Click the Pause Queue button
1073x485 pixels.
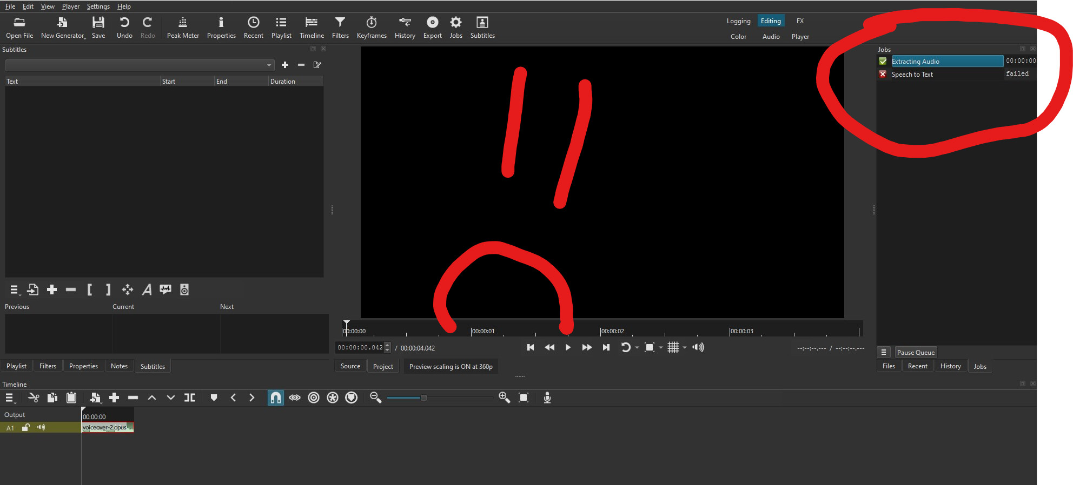click(x=915, y=353)
